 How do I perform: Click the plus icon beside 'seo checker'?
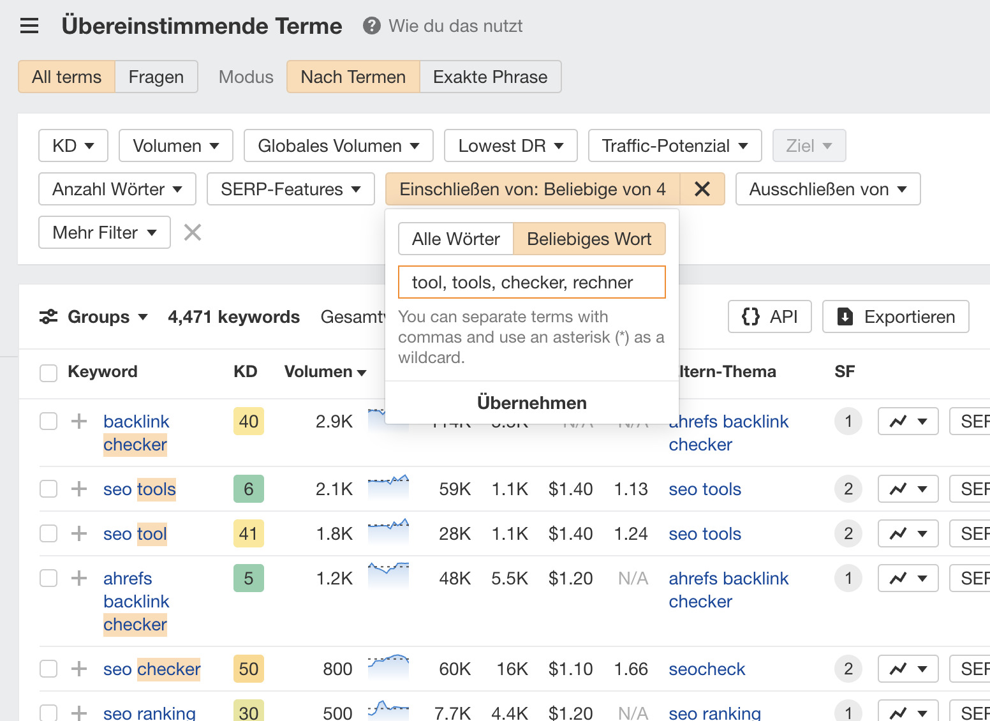click(x=78, y=669)
